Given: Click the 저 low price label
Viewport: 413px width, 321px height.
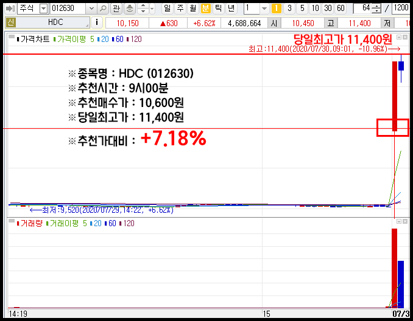Looking at the screenshot, I should 387,23.
